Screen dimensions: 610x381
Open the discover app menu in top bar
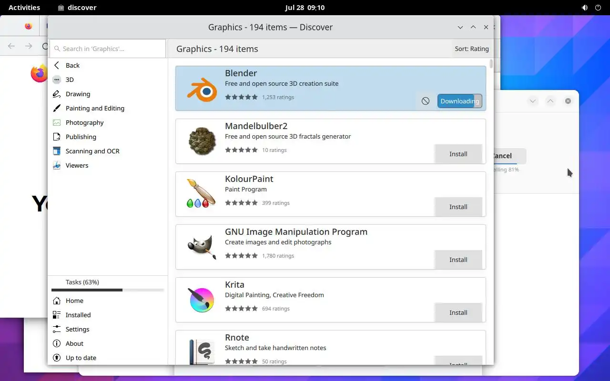coord(77,8)
